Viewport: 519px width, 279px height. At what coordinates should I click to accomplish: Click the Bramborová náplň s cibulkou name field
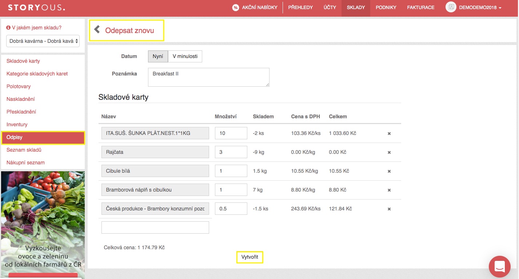155,190
